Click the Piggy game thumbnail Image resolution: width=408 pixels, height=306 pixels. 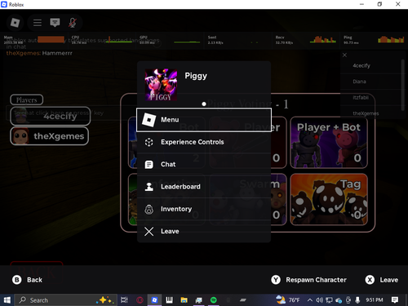161,85
